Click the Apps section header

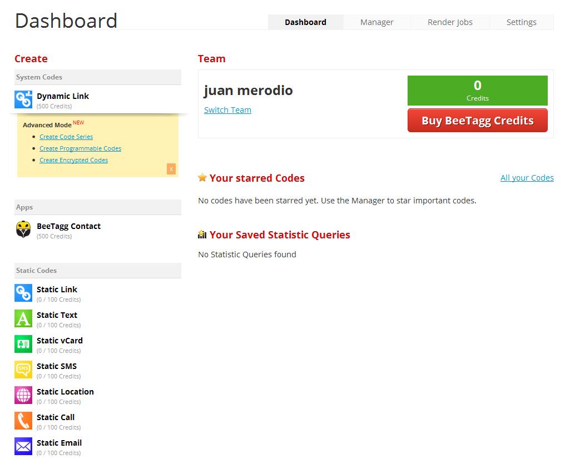pos(98,207)
